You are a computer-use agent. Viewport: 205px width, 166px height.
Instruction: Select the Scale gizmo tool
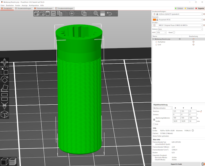coord(4,71)
